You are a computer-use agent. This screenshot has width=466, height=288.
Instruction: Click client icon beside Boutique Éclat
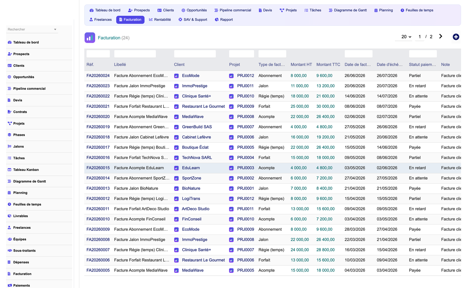[x=176, y=148]
